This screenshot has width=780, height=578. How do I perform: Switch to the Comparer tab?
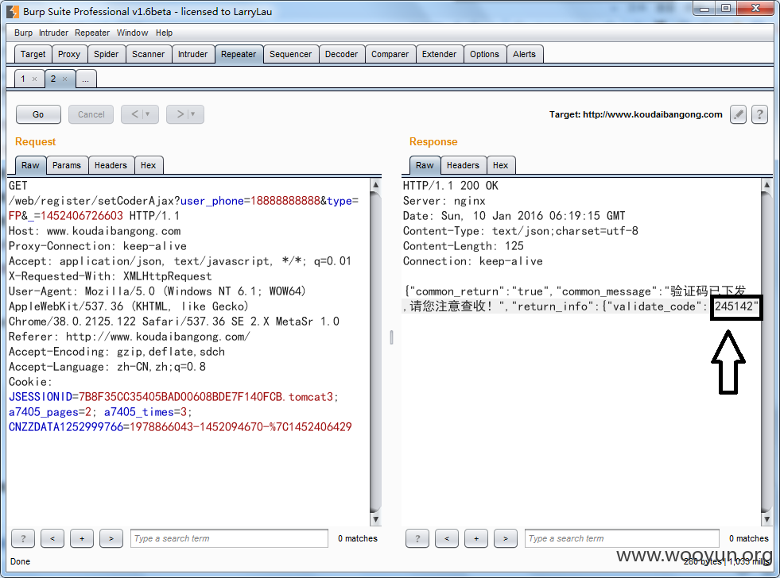click(x=390, y=54)
